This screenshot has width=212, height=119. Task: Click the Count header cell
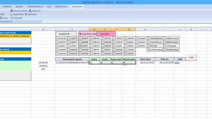(105, 59)
